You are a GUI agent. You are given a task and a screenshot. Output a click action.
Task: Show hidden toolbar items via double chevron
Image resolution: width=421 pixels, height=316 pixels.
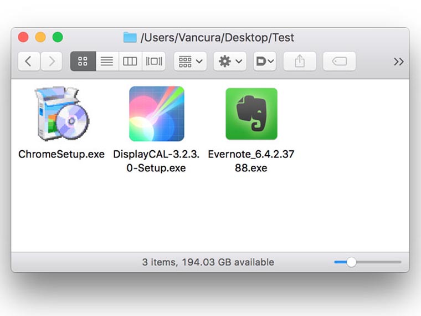(399, 62)
